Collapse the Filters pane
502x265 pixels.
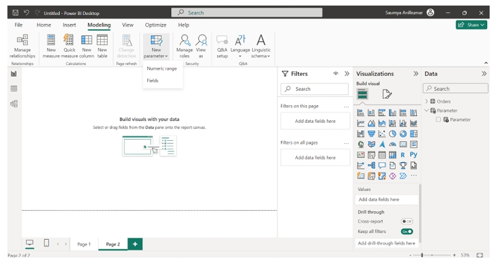click(347, 74)
